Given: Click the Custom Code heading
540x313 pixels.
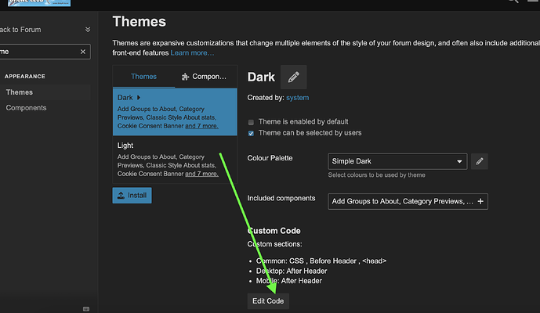Looking at the screenshot, I should tap(274, 231).
